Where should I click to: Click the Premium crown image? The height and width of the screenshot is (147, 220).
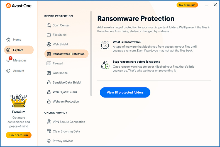tap(19, 101)
